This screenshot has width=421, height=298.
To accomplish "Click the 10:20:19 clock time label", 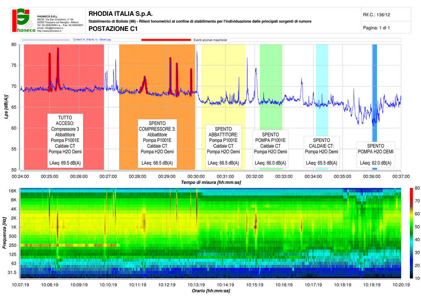I will [401, 285].
